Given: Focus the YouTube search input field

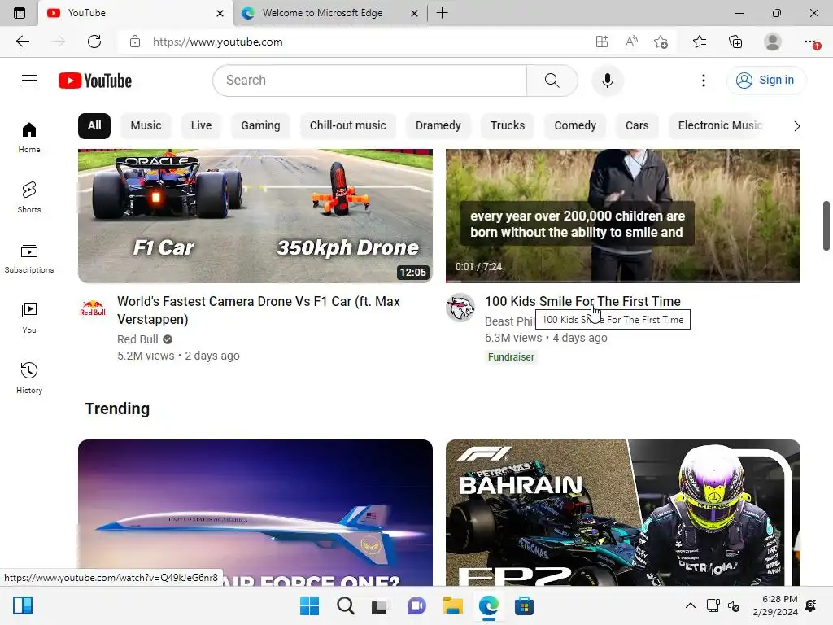Looking at the screenshot, I should click(370, 81).
